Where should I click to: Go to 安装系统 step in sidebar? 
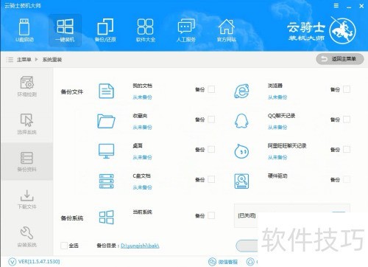click(x=26, y=237)
